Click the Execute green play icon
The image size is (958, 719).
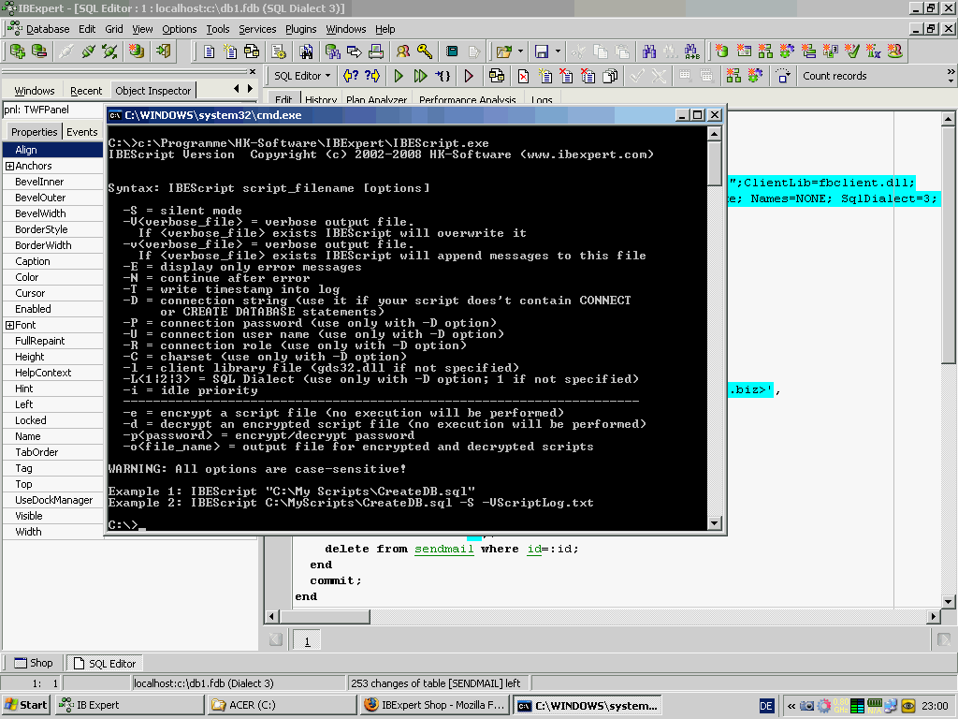[x=399, y=76]
